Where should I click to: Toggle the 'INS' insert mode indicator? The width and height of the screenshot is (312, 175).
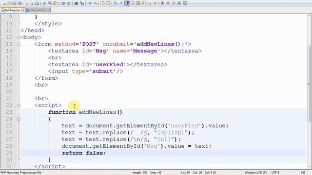point(303,173)
